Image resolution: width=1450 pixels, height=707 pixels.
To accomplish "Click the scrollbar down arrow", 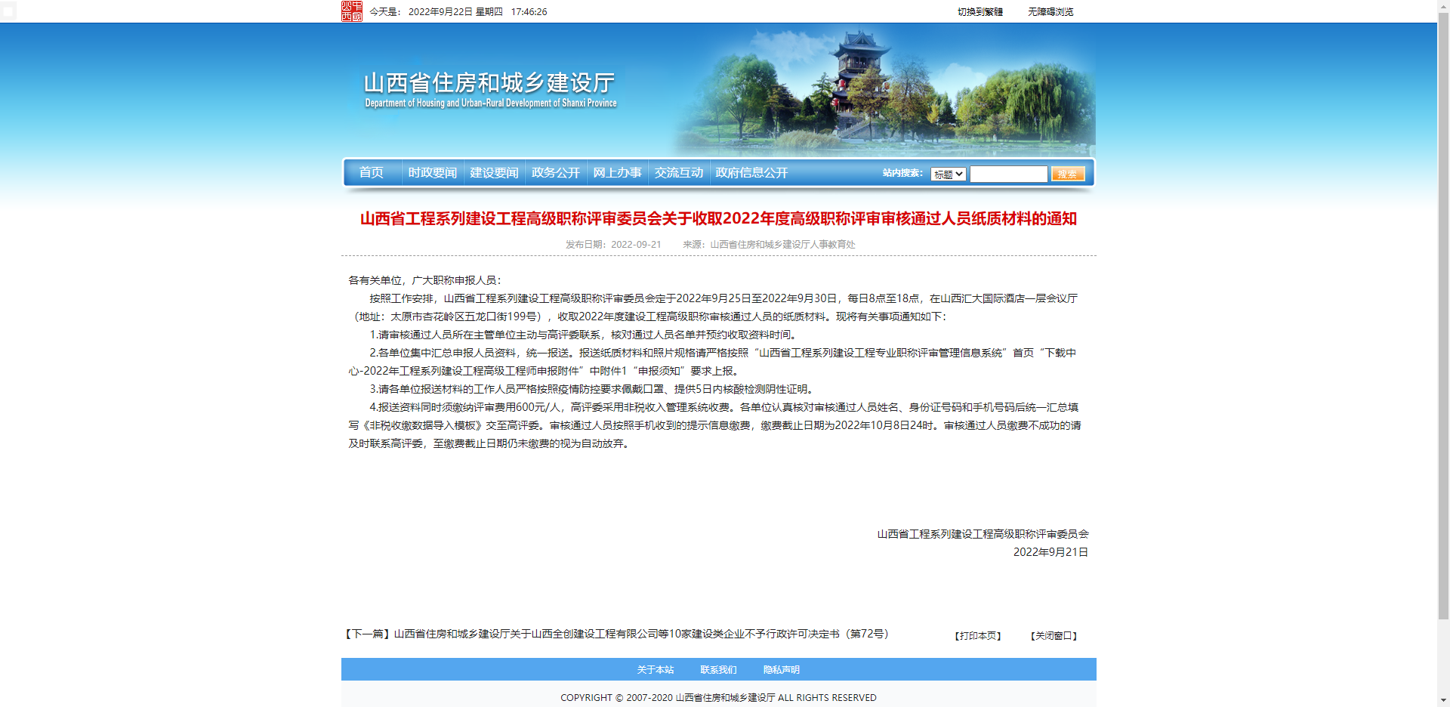I will (x=1443, y=700).
